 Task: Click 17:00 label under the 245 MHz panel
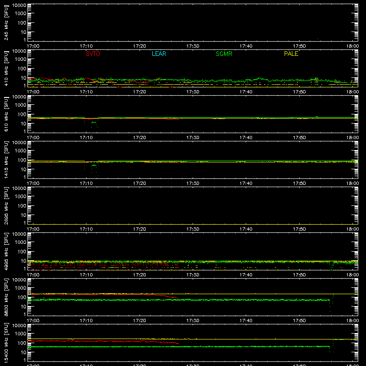(33, 46)
